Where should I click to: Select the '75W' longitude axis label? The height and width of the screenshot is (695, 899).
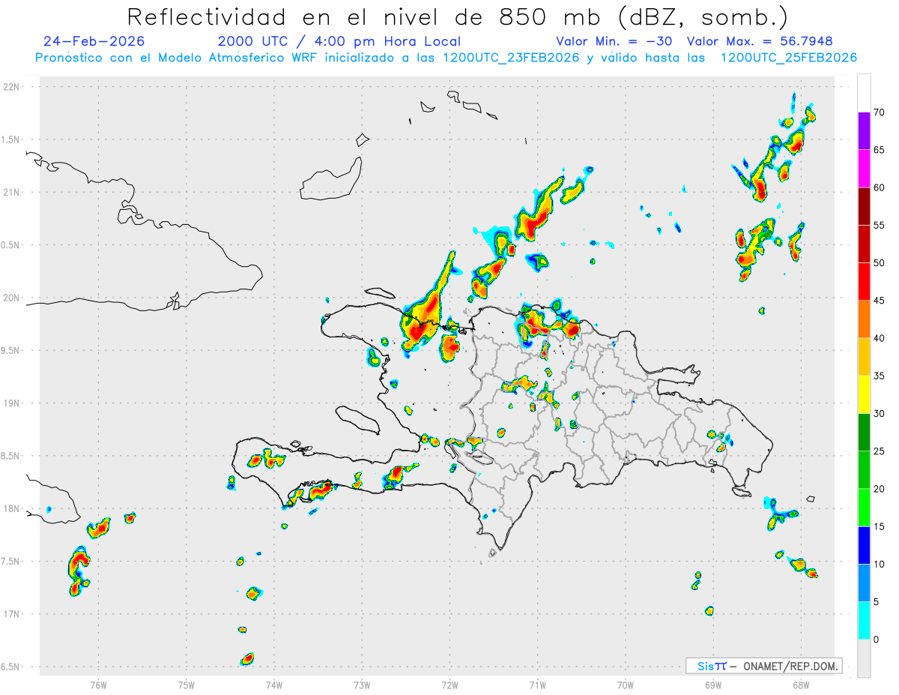coord(187,685)
